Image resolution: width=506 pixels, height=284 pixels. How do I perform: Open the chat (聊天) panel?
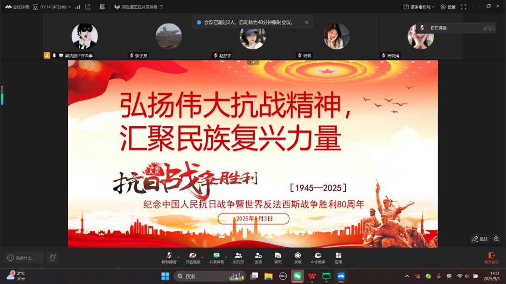278,257
